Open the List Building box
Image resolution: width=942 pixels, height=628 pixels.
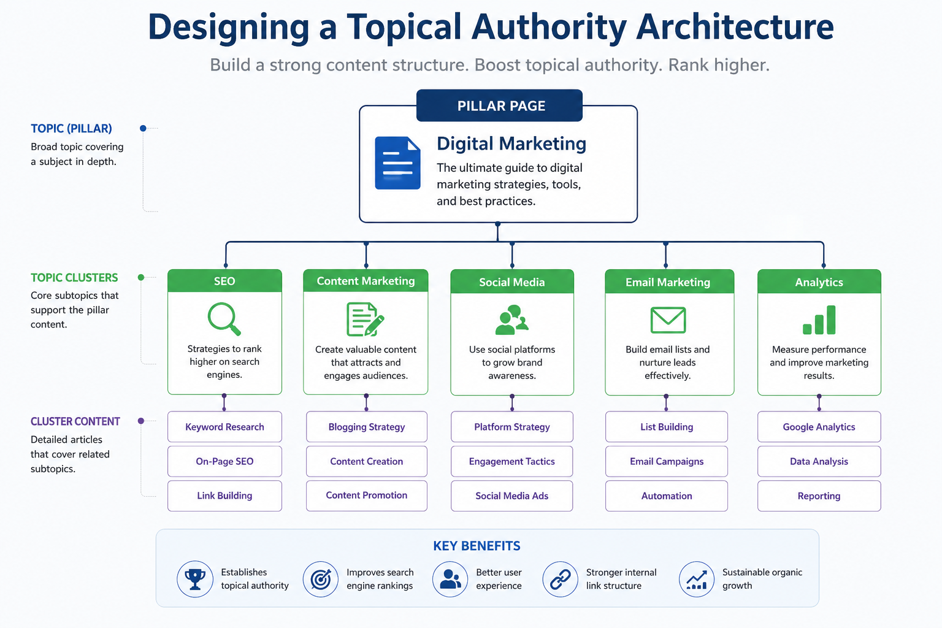(x=667, y=427)
